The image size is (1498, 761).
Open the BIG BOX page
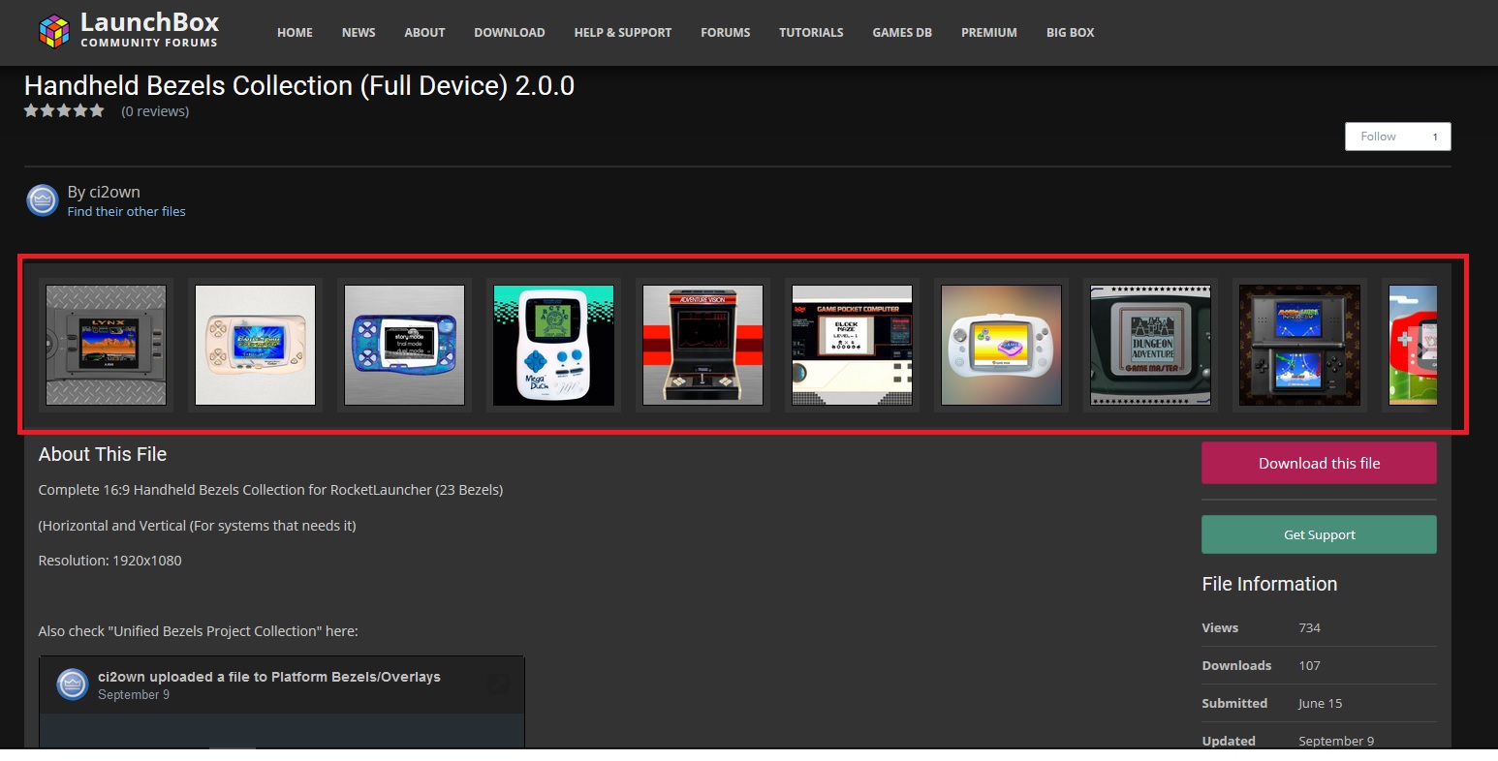(x=1071, y=32)
